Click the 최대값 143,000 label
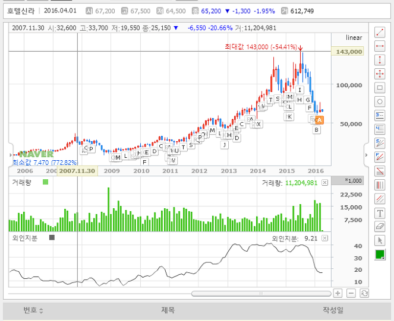Viewport: 394px width, 321px height. 261,47
